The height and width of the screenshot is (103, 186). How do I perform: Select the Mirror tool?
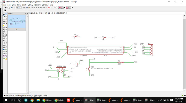(4, 21)
